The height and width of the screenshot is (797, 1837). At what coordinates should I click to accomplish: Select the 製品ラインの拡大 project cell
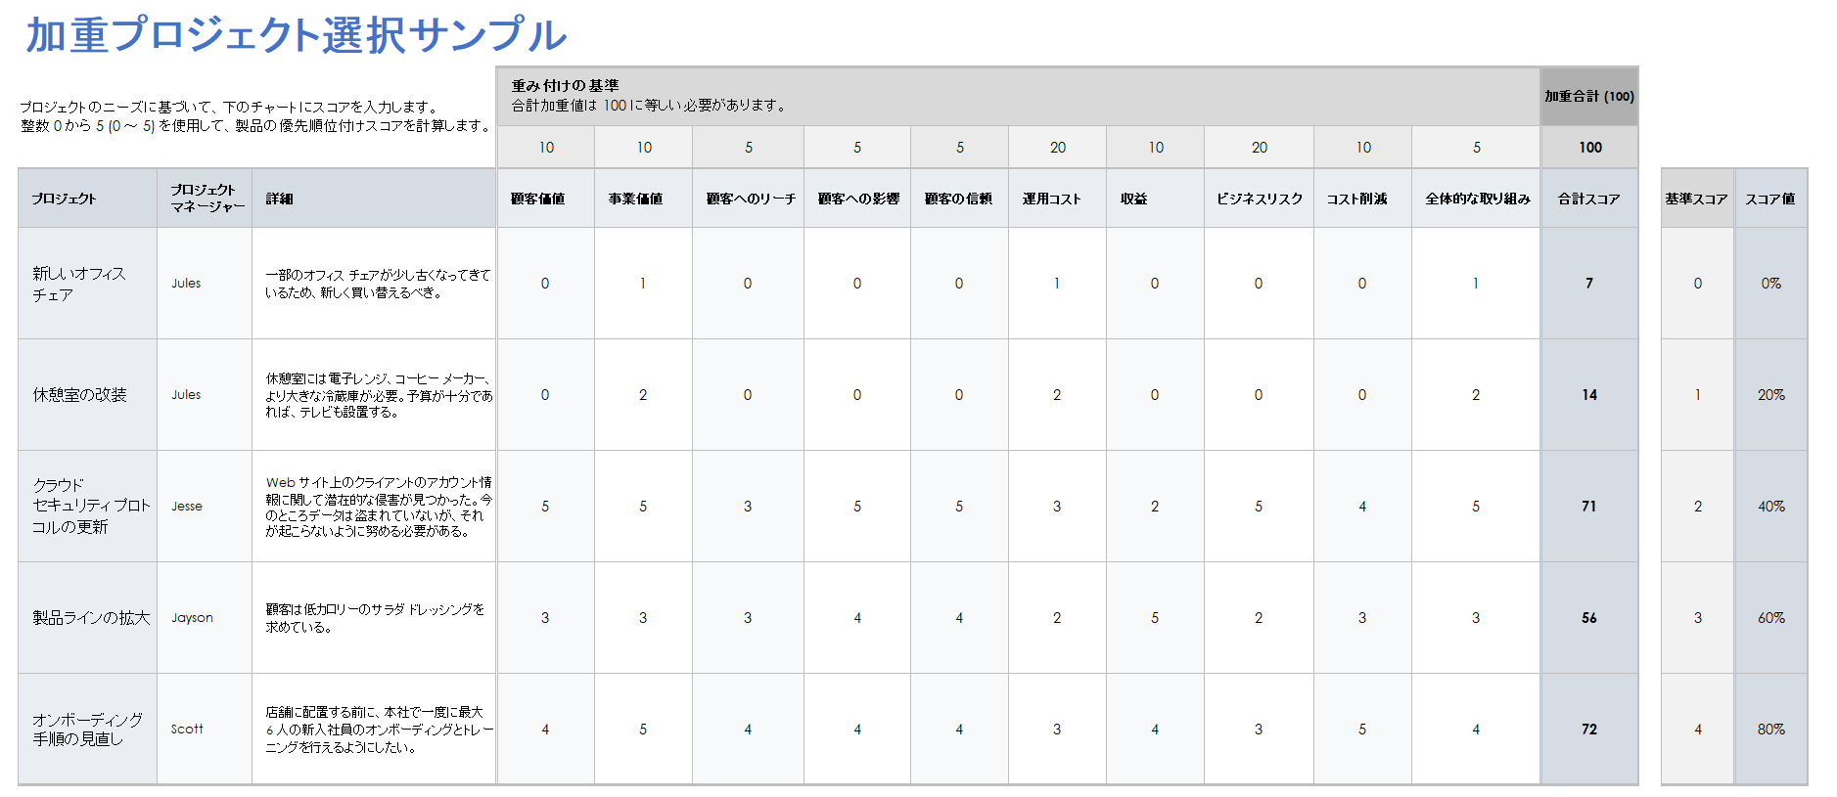87,618
